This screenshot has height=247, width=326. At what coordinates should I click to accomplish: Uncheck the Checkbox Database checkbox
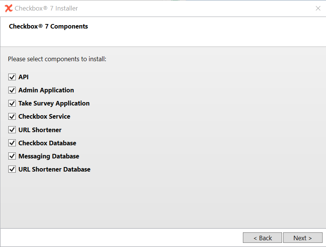12,143
